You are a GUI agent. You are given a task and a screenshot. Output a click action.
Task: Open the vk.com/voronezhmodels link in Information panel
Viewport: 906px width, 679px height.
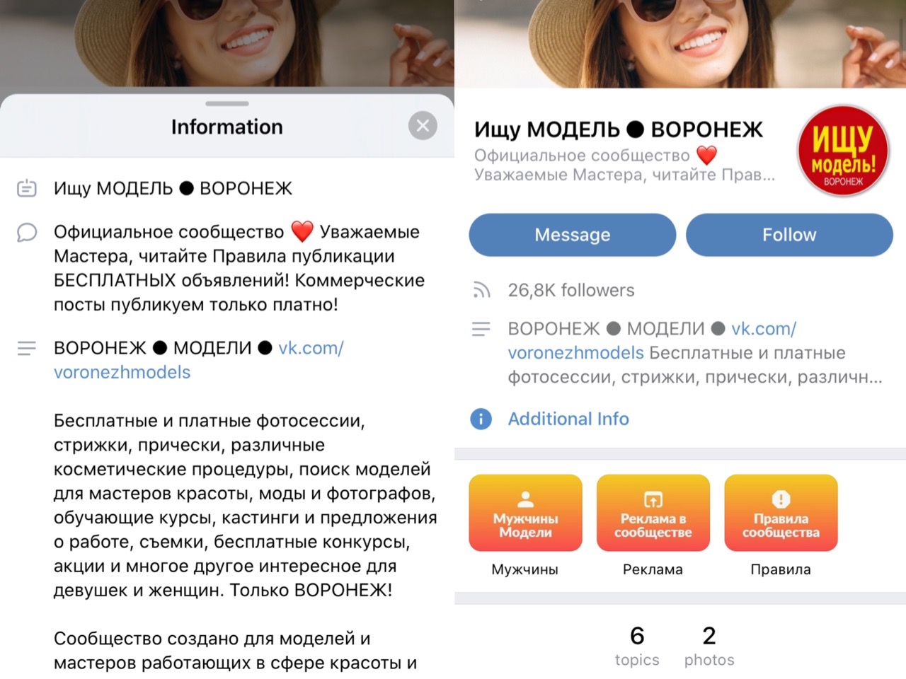pos(198,360)
